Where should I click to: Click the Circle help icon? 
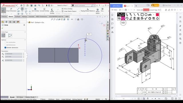(x=24, y=25)
